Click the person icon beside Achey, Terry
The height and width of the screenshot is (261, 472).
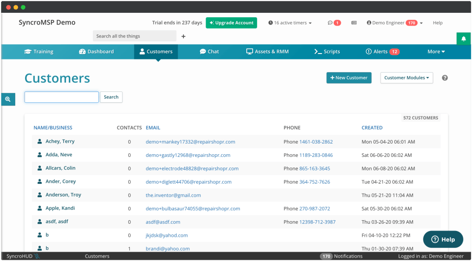point(39,141)
